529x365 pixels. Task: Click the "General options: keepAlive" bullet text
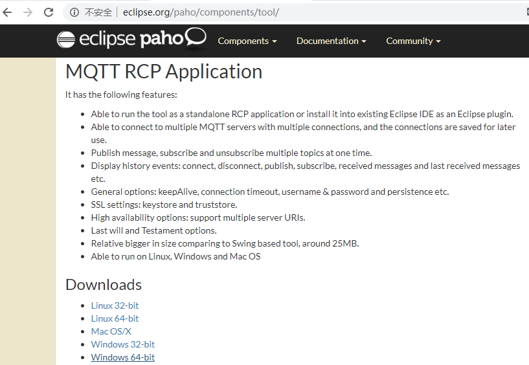point(270,192)
